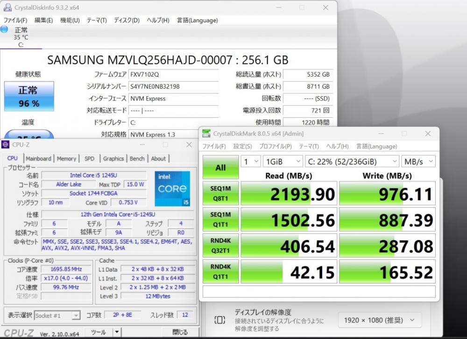The width and height of the screenshot is (467, 339).
Task: Minimize the CrystalDiskInfo window
Action: click(279, 7)
